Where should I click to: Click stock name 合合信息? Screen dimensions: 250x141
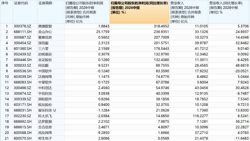point(45,127)
